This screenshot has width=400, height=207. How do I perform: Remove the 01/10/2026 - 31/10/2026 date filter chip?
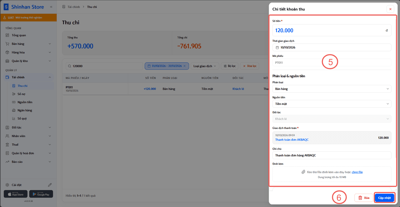(x=184, y=66)
